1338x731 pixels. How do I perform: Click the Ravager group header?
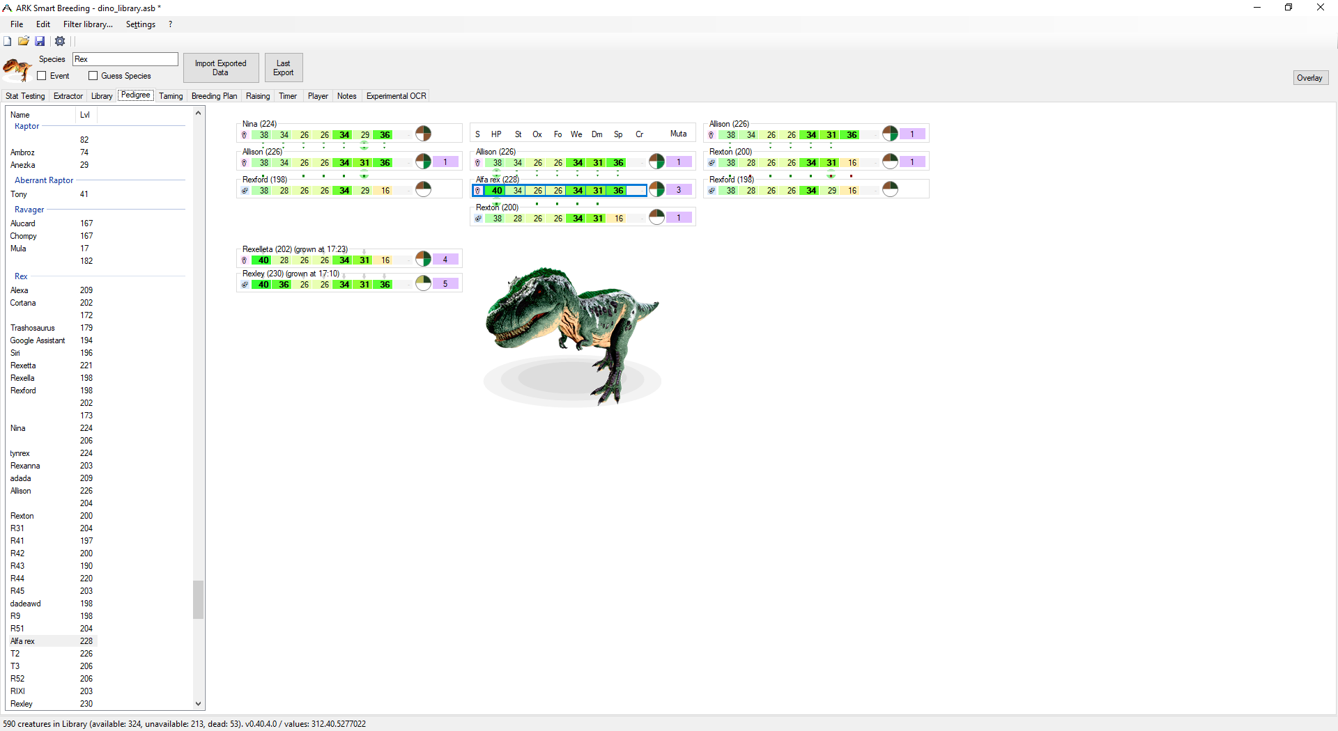(29, 210)
